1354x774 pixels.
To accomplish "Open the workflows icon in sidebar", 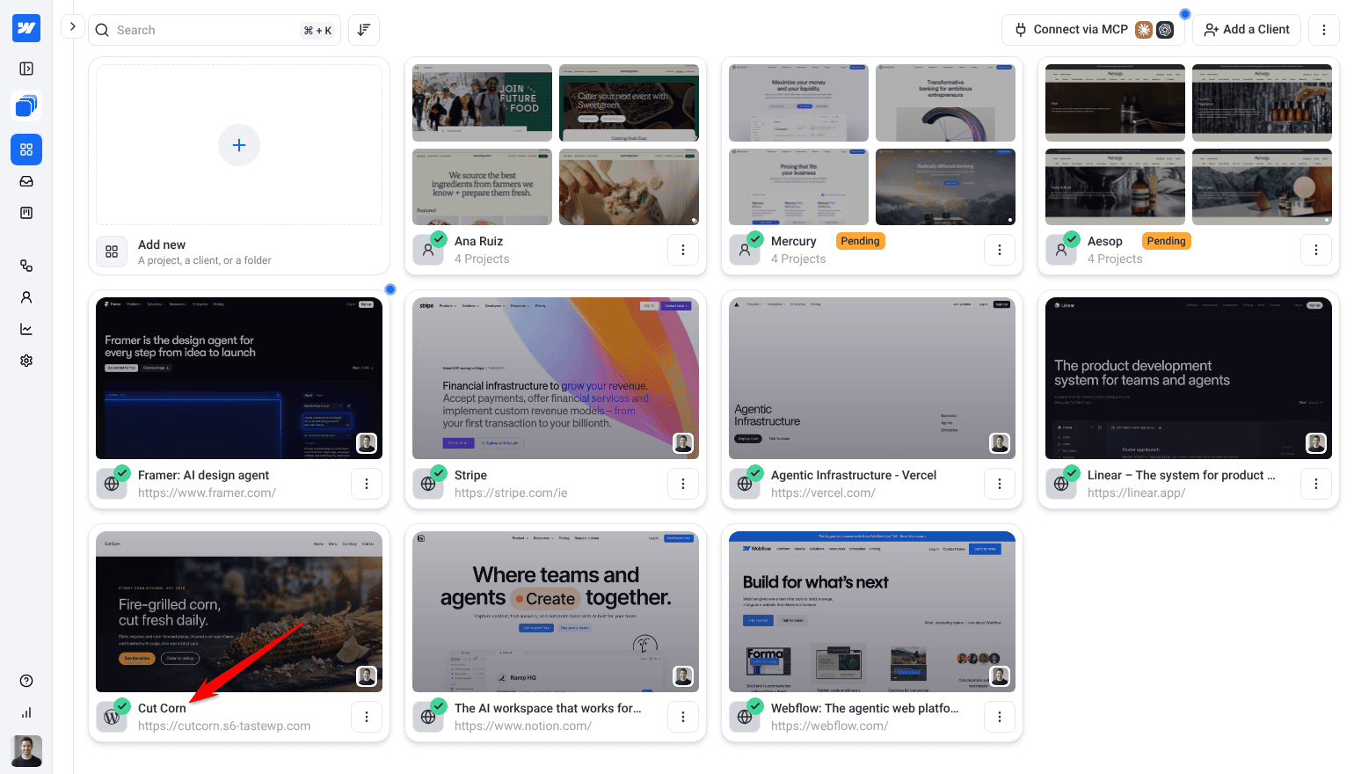I will (26, 266).
